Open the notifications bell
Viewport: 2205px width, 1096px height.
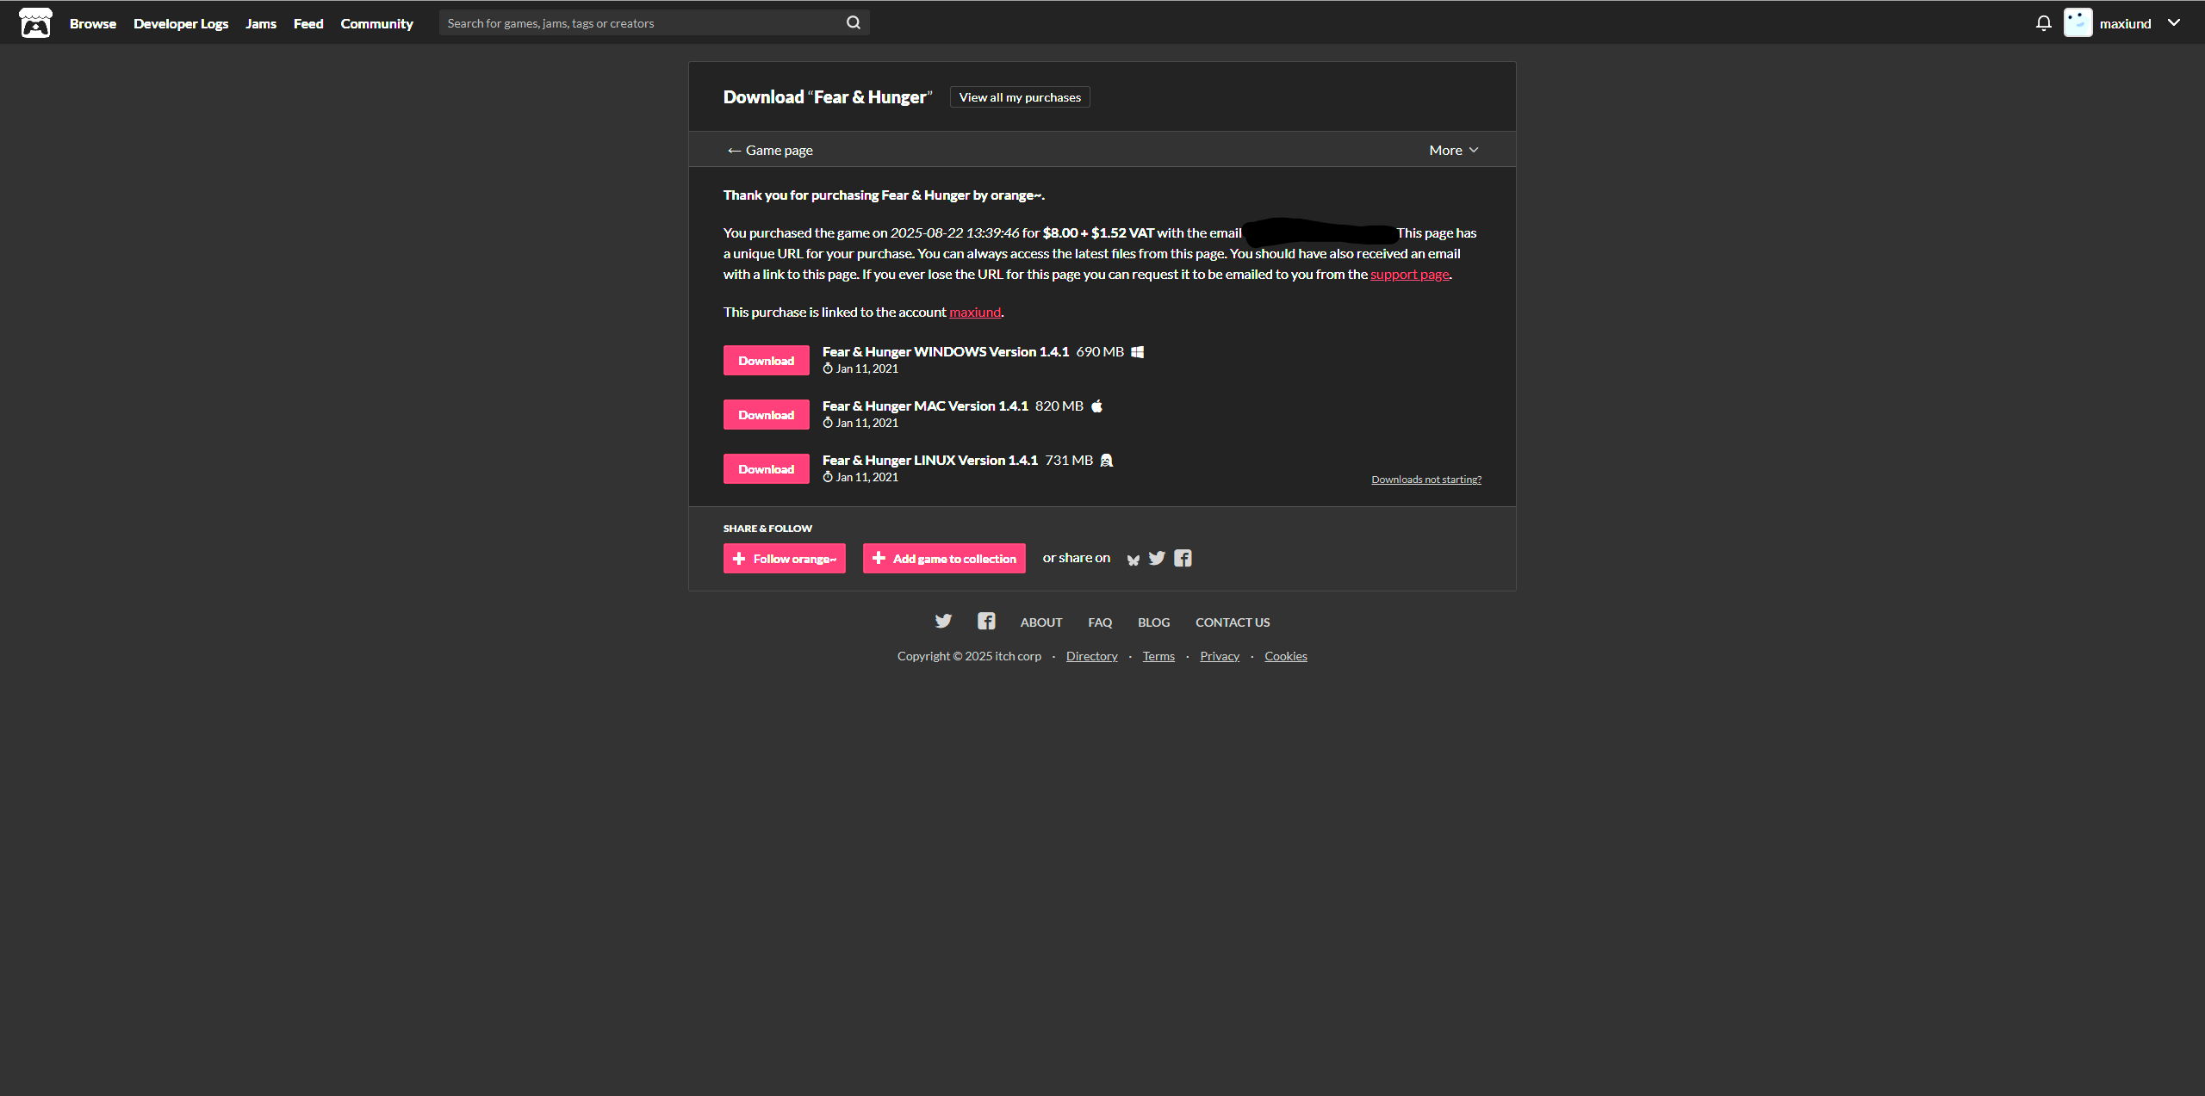[2043, 23]
